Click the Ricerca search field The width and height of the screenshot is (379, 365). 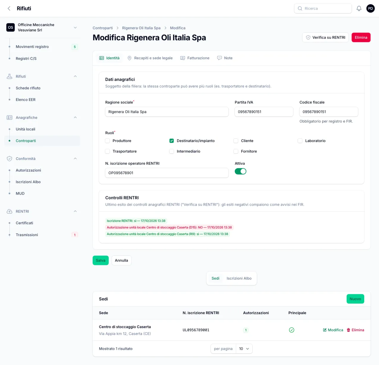click(x=323, y=9)
